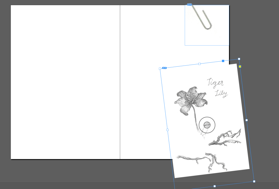Click the spine line between the two pages
Viewport: 279px width, 189px height.
(x=120, y=81)
